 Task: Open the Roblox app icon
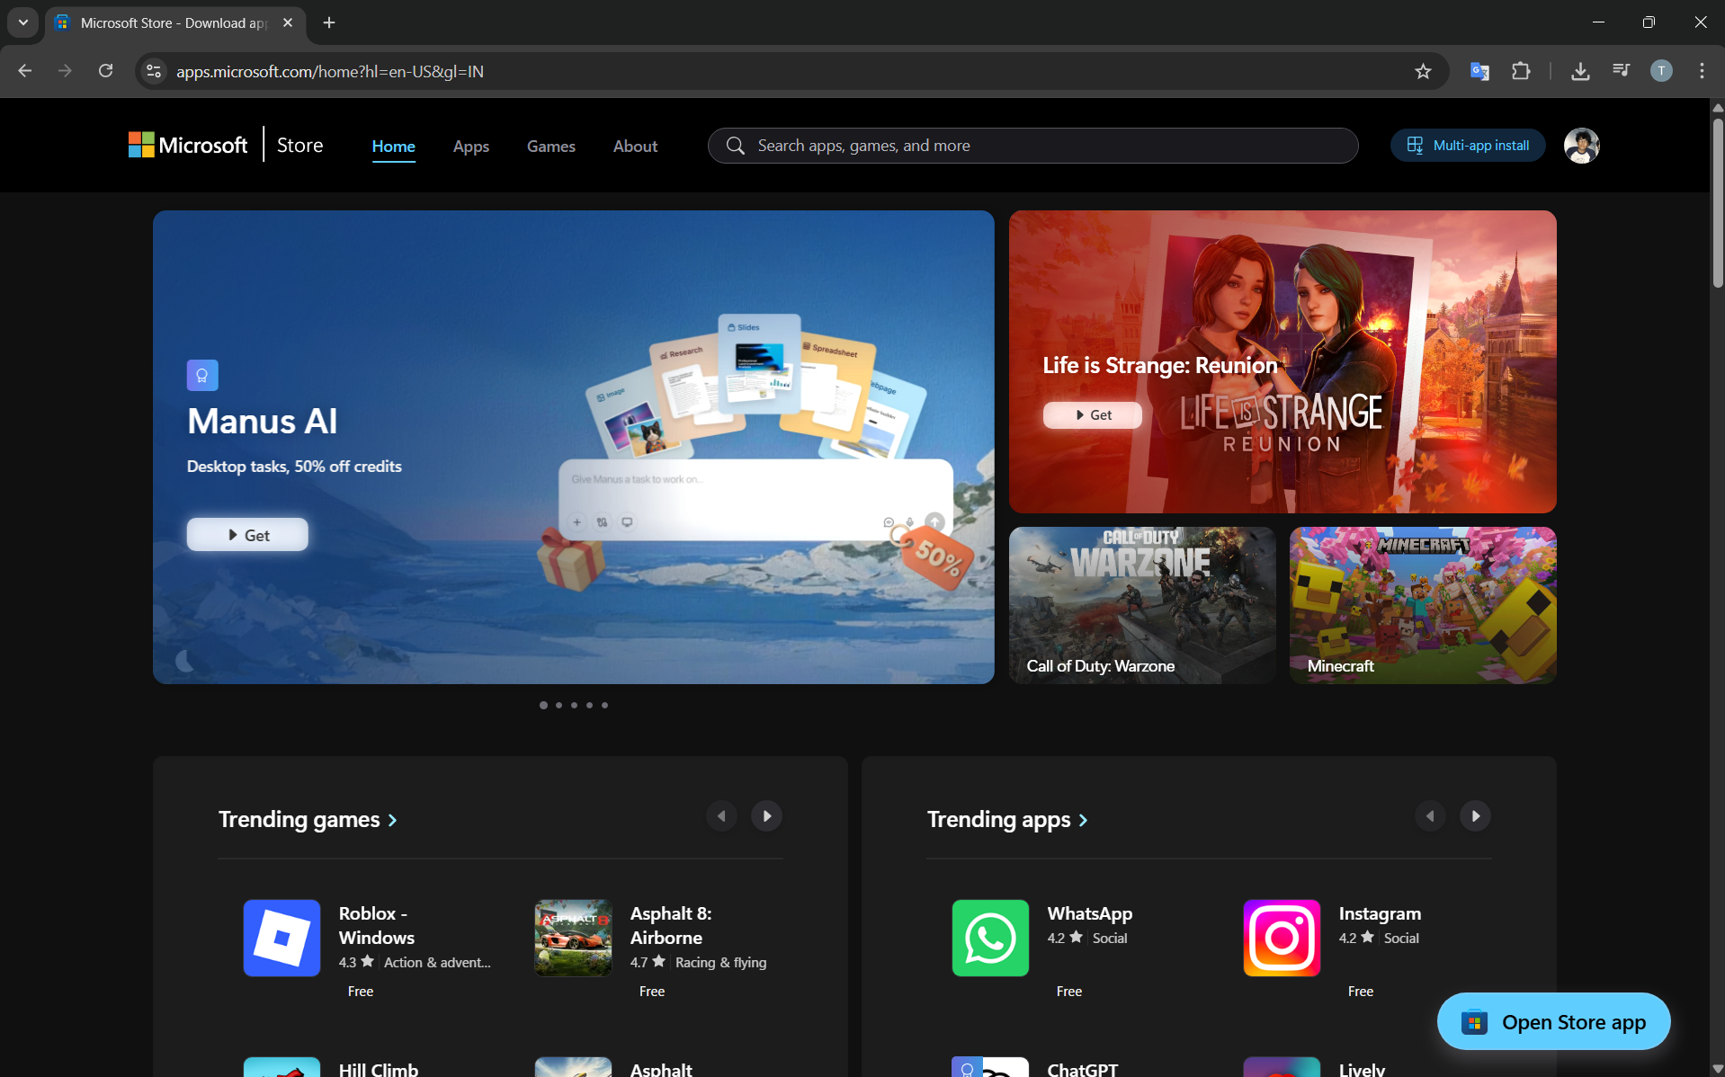[x=282, y=938]
